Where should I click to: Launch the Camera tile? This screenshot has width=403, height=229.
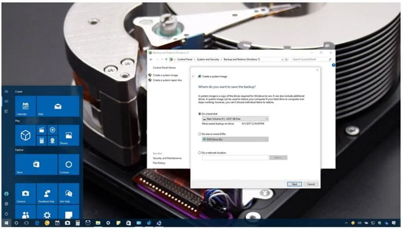[25, 194]
